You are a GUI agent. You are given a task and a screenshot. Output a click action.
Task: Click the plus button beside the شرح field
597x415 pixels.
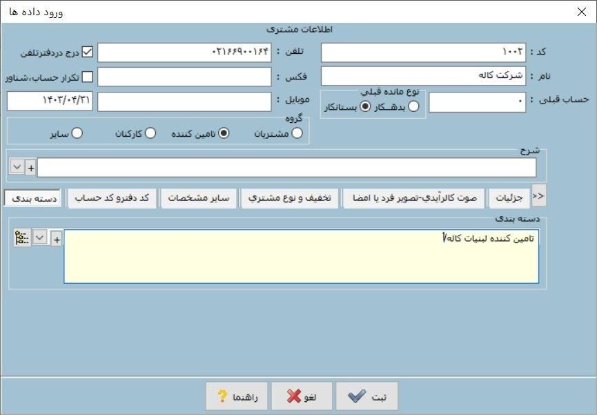pos(31,168)
